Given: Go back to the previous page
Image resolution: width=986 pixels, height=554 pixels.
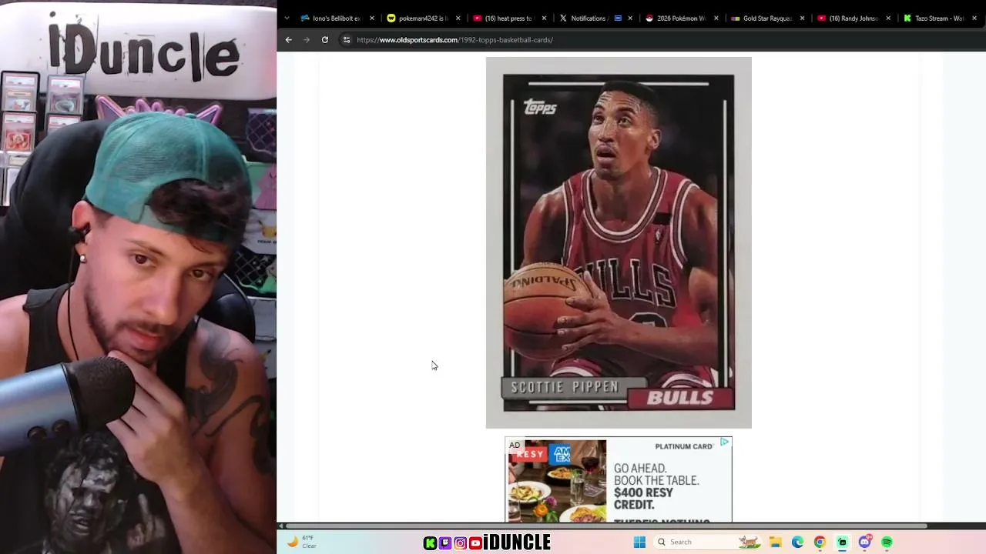Looking at the screenshot, I should (x=289, y=40).
